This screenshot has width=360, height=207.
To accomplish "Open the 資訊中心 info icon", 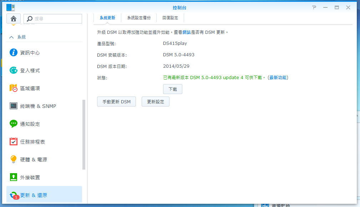I will click(x=13, y=52).
